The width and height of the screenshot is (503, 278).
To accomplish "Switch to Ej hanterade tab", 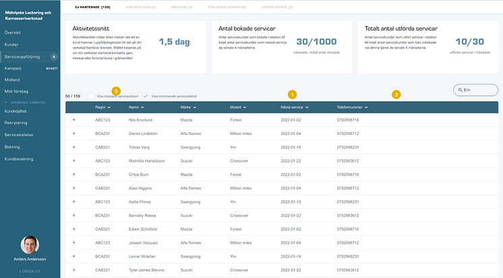I will (92, 7).
